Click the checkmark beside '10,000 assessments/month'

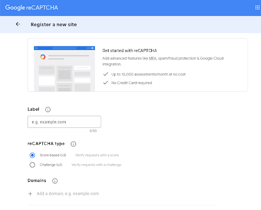pos(106,74)
